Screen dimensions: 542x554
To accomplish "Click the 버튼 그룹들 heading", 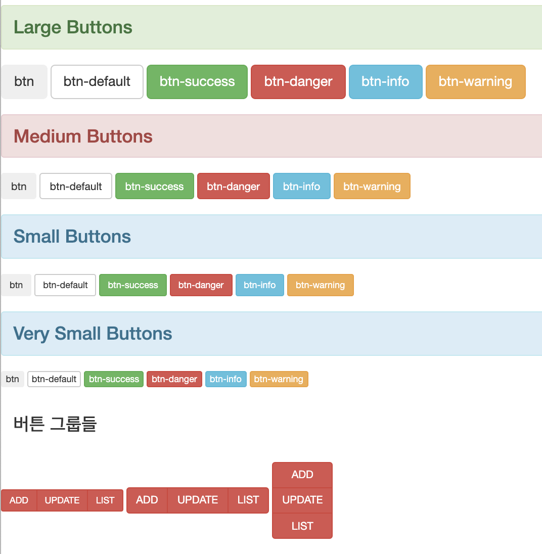I will tap(55, 424).
